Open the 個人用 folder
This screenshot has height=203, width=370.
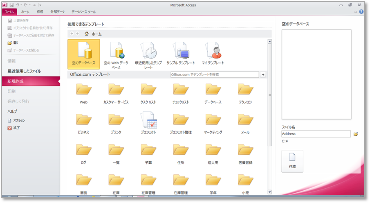tap(213, 154)
